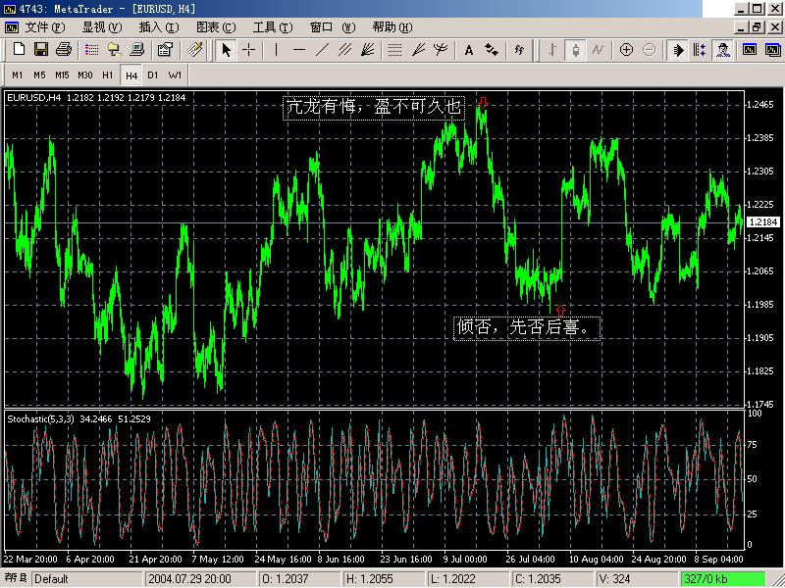Click the Save floppy disk icon

[x=41, y=50]
